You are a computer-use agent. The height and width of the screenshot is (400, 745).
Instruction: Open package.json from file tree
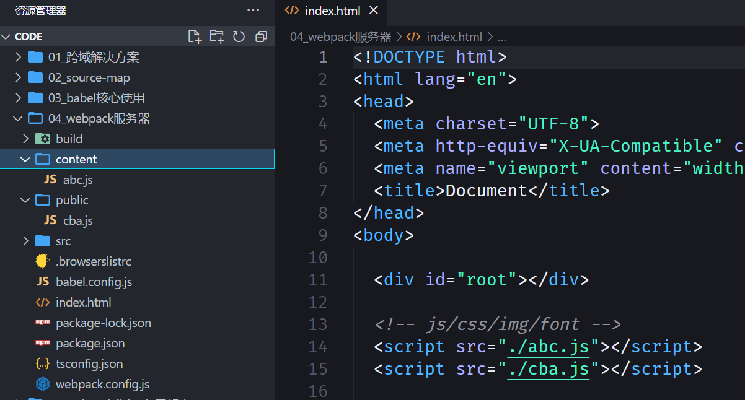90,343
